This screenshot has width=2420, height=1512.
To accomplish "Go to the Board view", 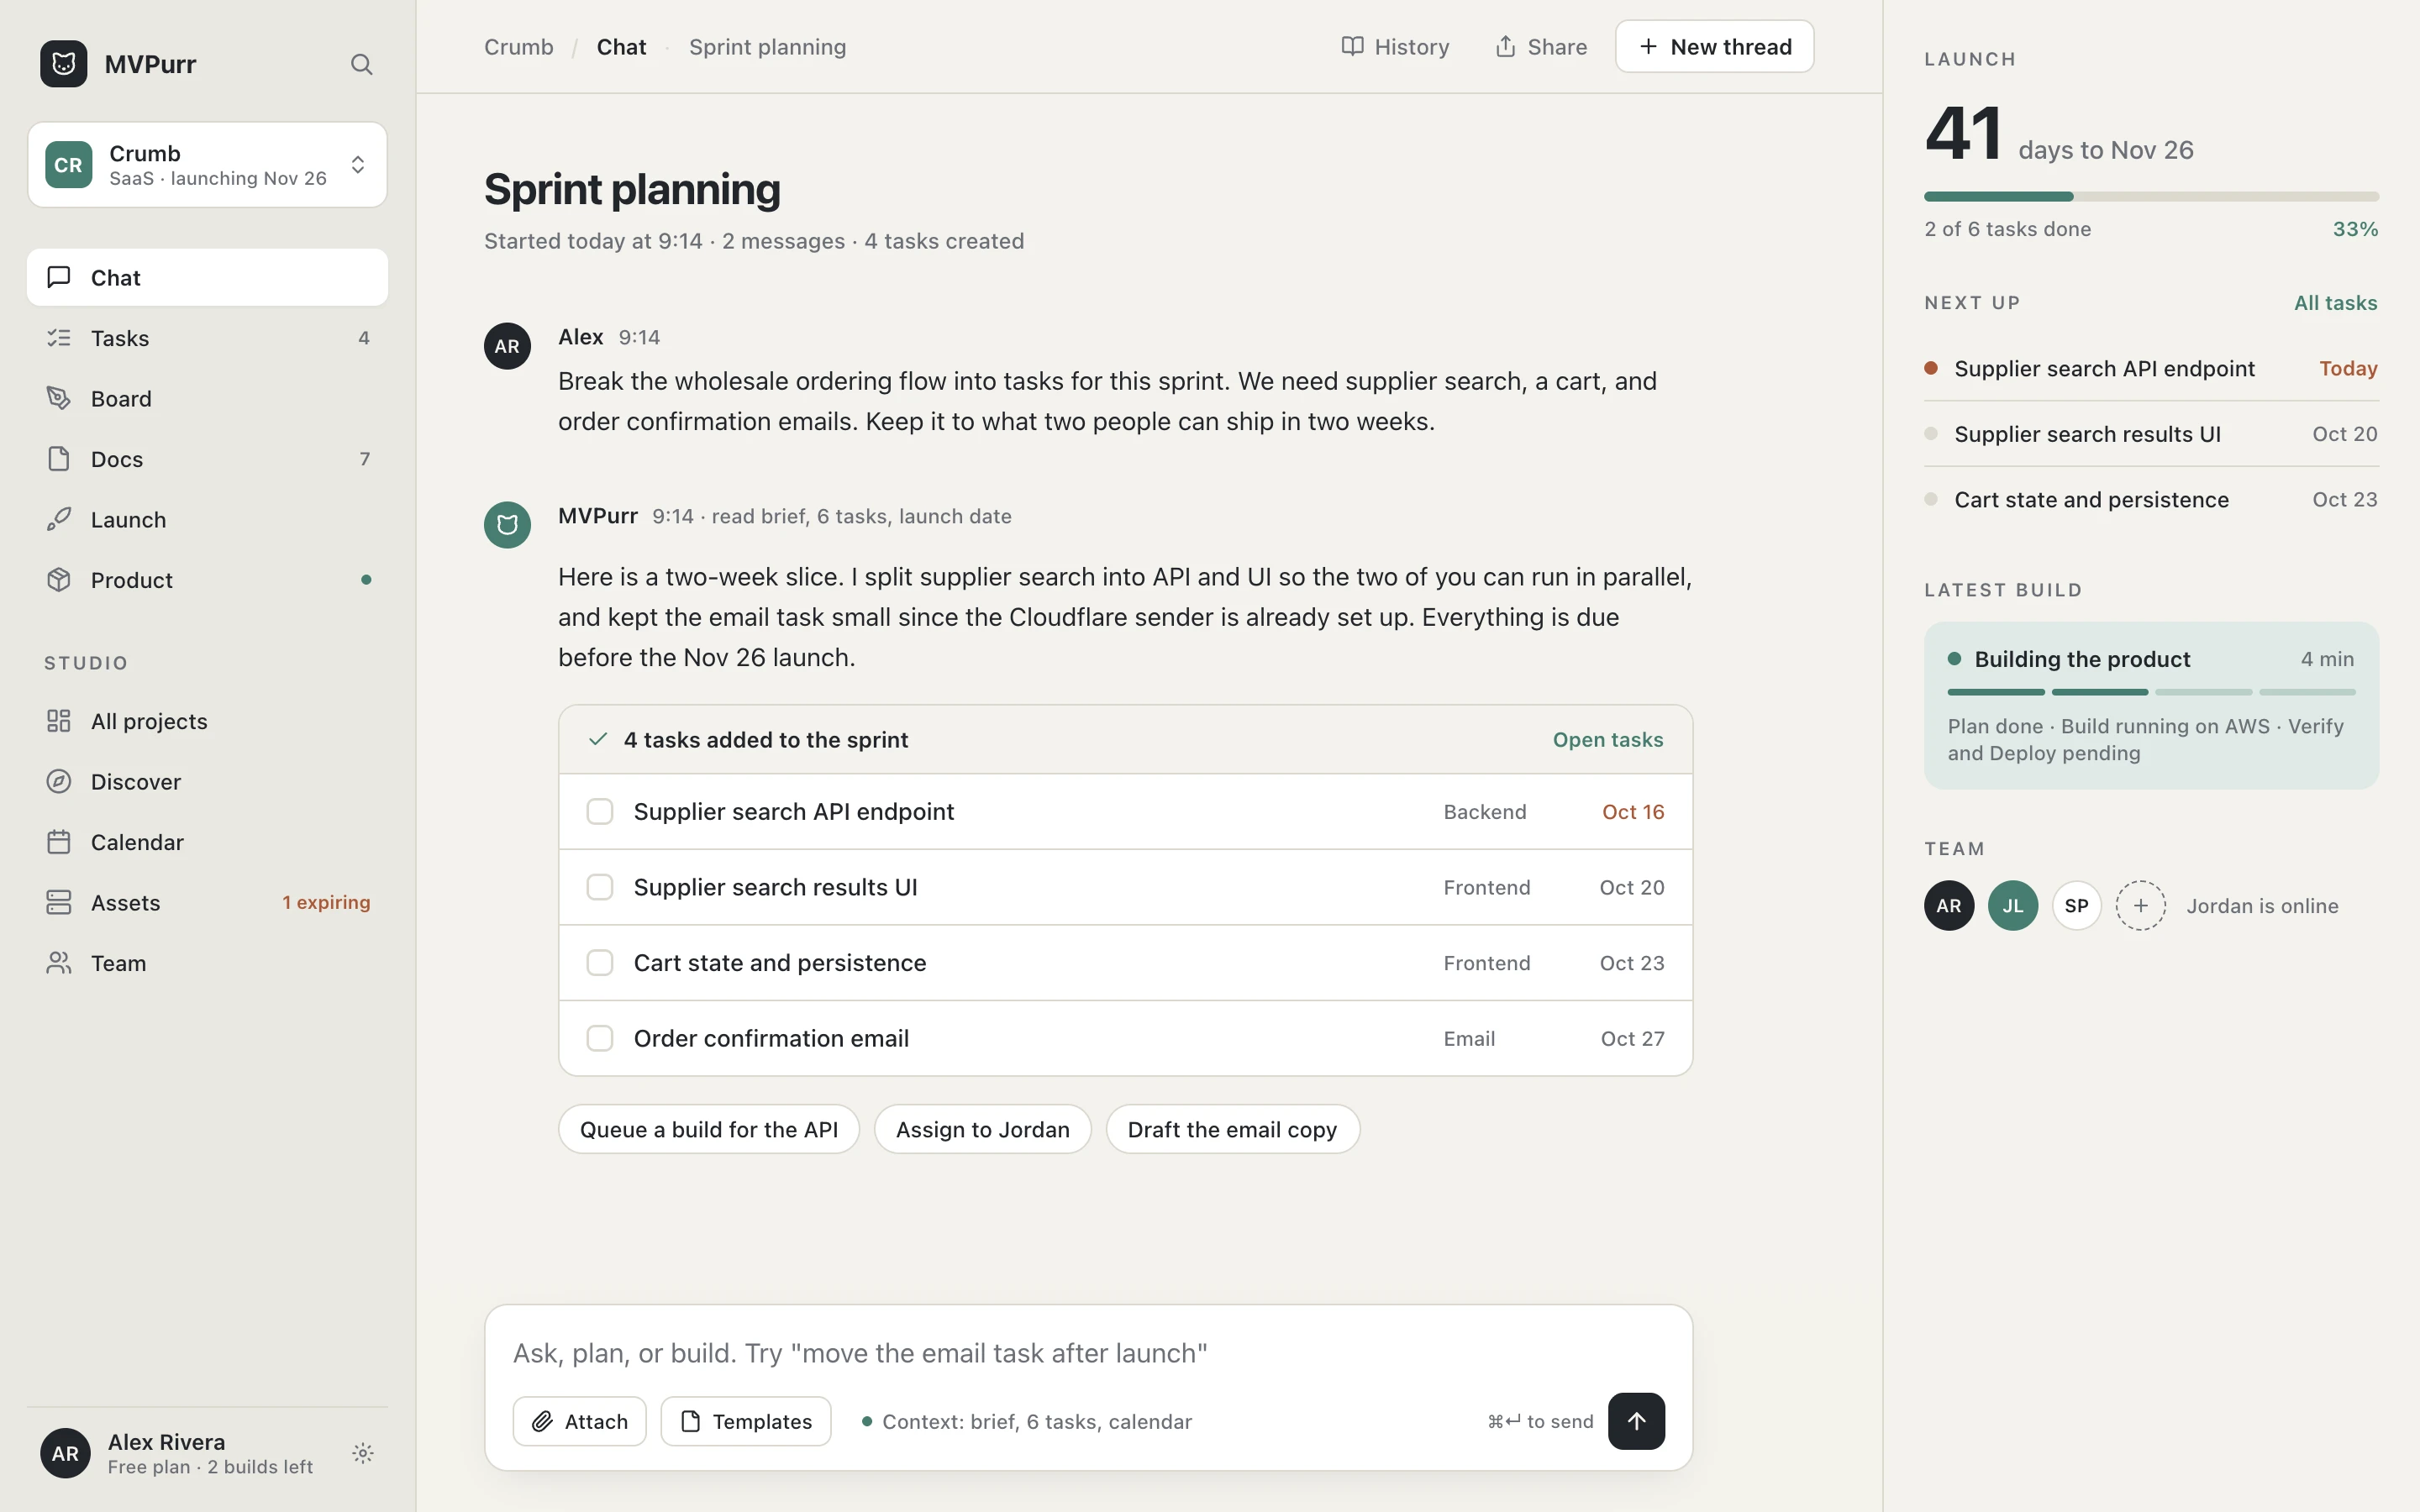I will coord(207,398).
